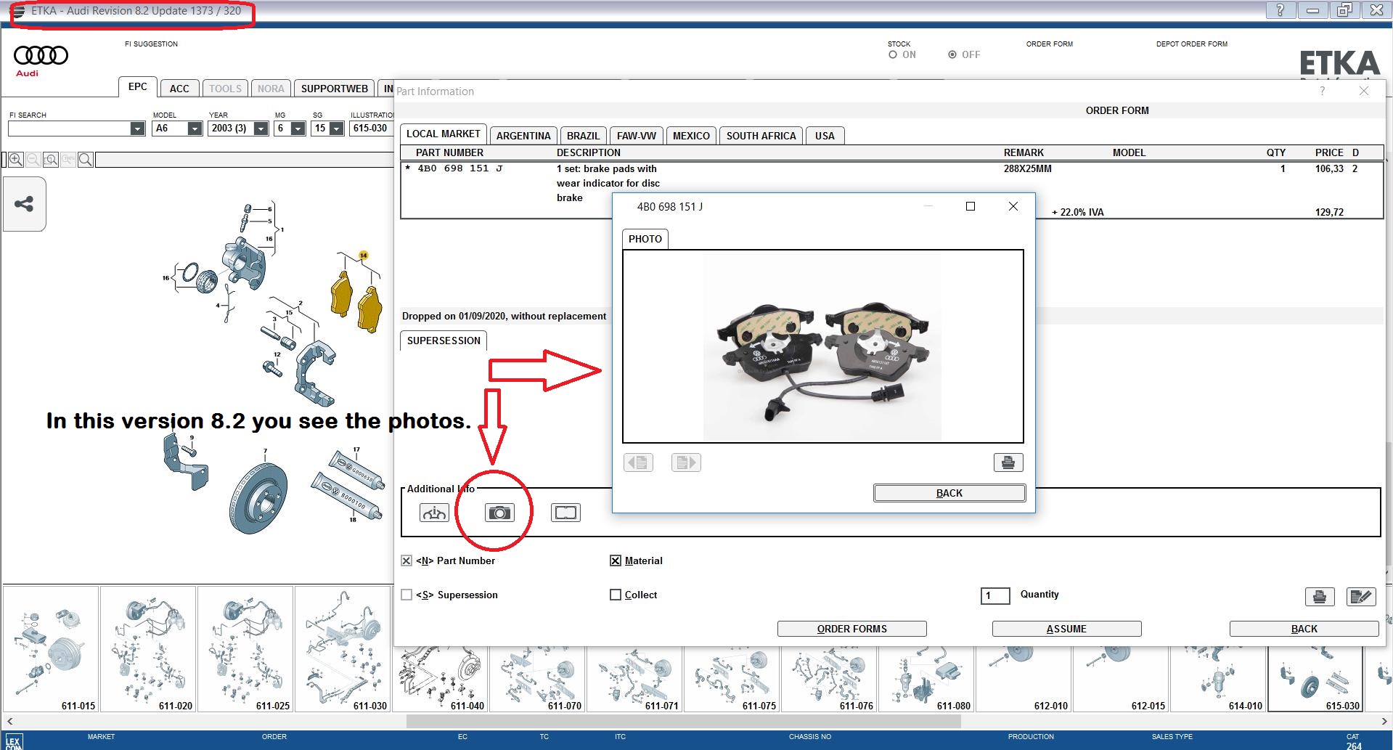Toggle the Material checkbox
The width and height of the screenshot is (1393, 750).
[x=616, y=561]
